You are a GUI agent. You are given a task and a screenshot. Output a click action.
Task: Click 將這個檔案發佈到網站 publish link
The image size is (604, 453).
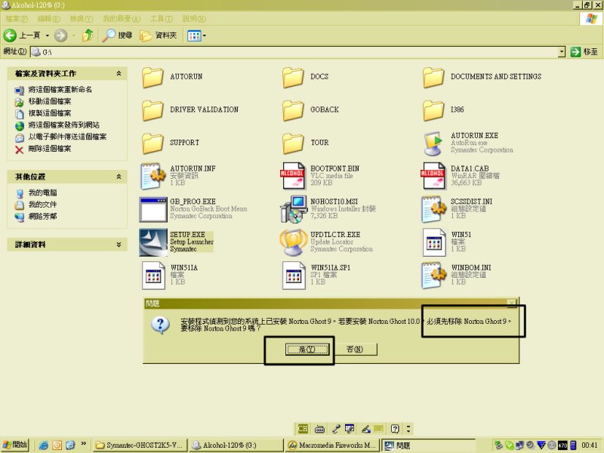coord(64,125)
